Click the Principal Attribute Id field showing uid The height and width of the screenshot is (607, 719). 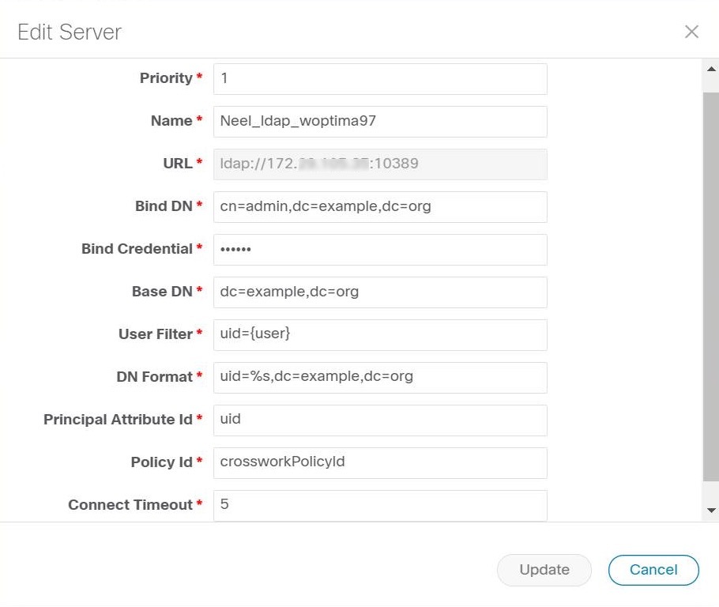[379, 420]
